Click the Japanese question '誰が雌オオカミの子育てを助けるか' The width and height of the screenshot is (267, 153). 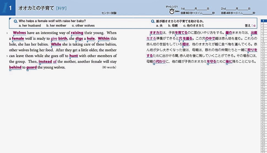pyautogui.click(x=180, y=21)
